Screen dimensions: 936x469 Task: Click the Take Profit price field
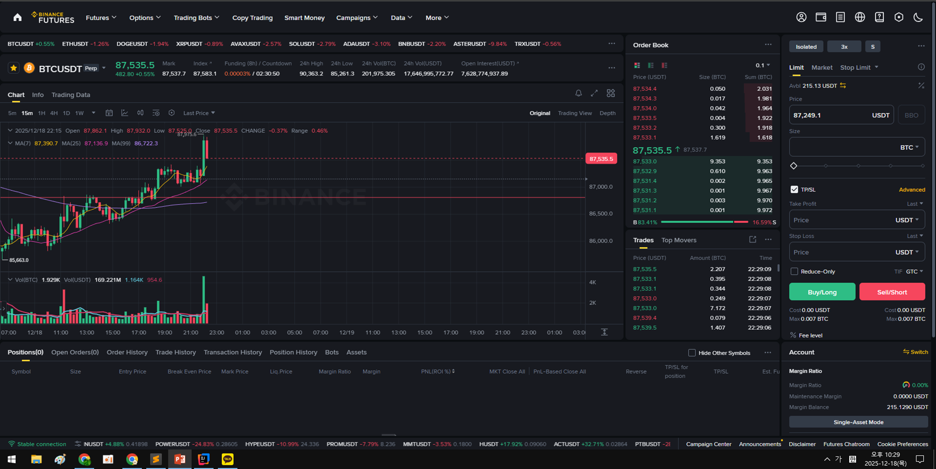click(x=857, y=220)
